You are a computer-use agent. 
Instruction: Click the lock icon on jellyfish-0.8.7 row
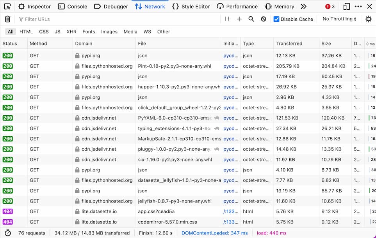(x=77, y=201)
